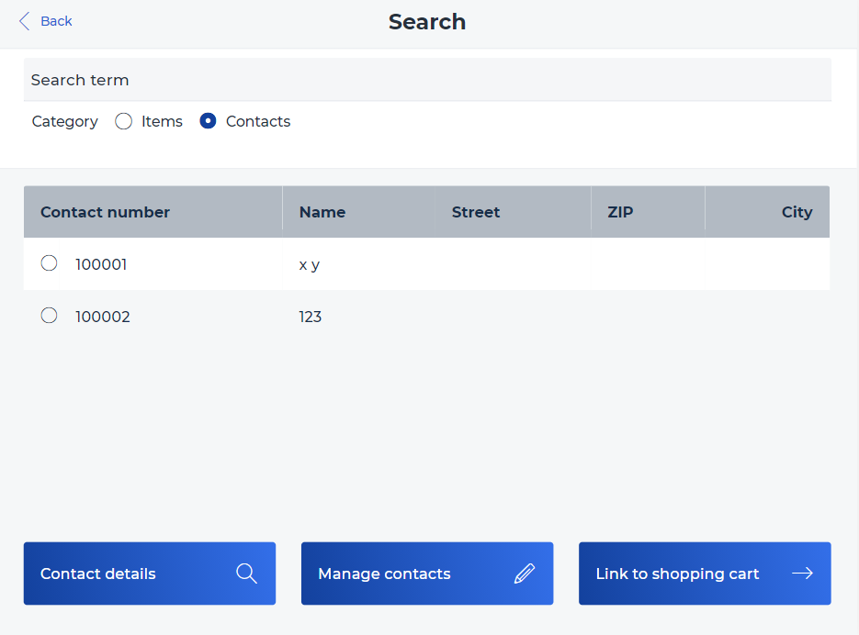Click the name "123" in the second row
This screenshot has width=859, height=635.
311,317
